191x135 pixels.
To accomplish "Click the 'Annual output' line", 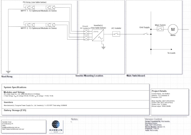I will (161, 106).
